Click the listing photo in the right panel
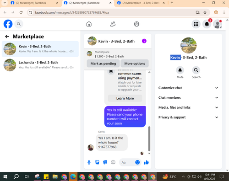This screenshot has width=229, height=181. pyautogui.click(x=189, y=45)
